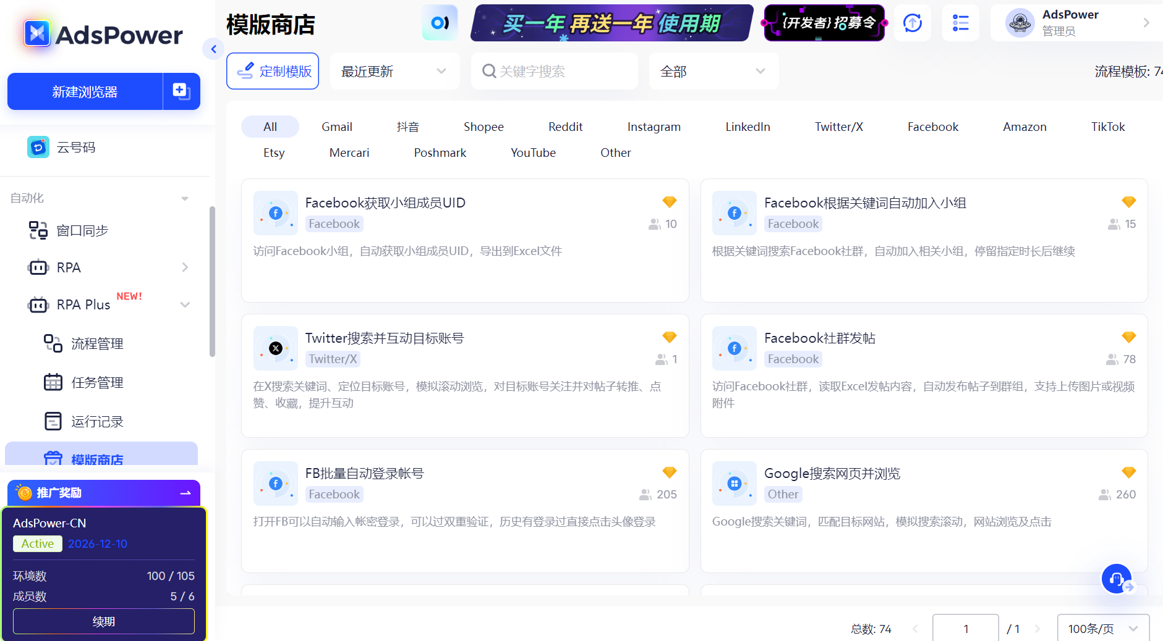Click the sync/refresh icon in the top bar

coord(912,23)
